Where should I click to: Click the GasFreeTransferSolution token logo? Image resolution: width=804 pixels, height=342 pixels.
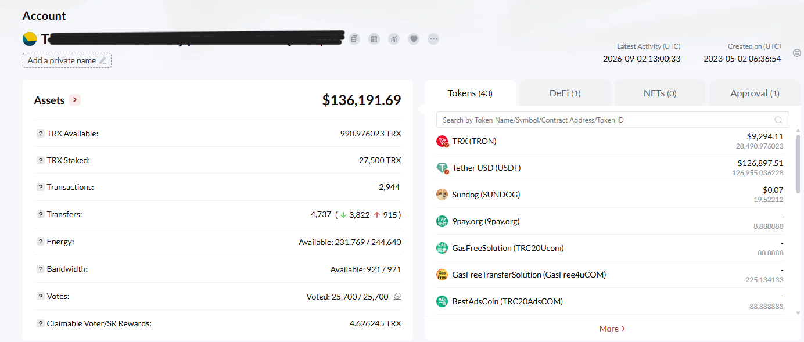442,275
